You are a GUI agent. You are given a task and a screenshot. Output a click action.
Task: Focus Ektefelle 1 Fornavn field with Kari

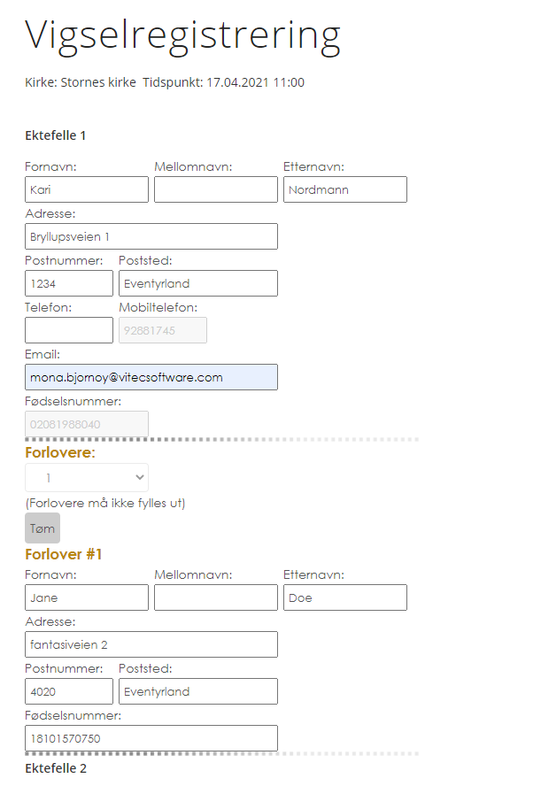pyautogui.click(x=87, y=189)
